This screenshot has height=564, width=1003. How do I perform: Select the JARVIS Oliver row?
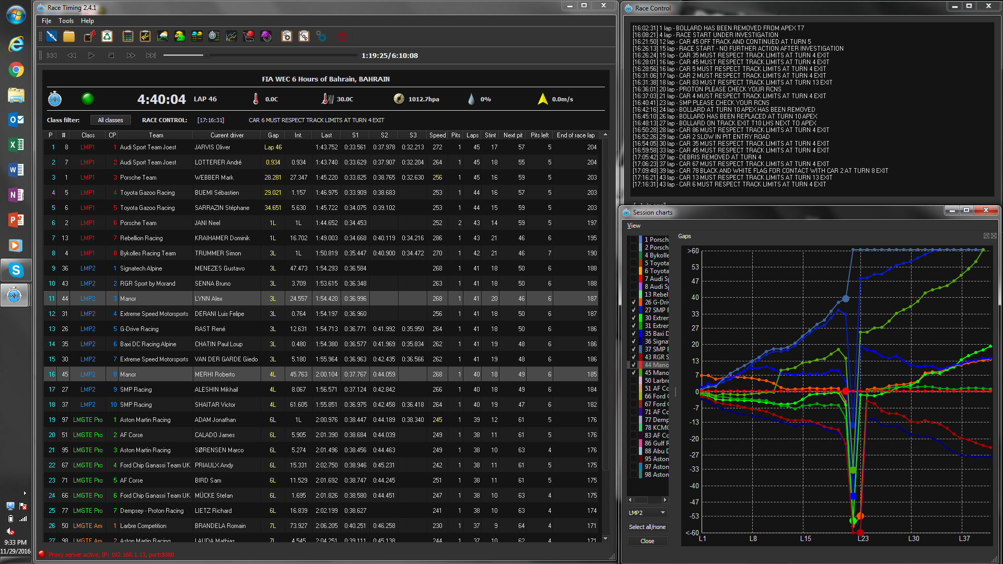[322, 147]
